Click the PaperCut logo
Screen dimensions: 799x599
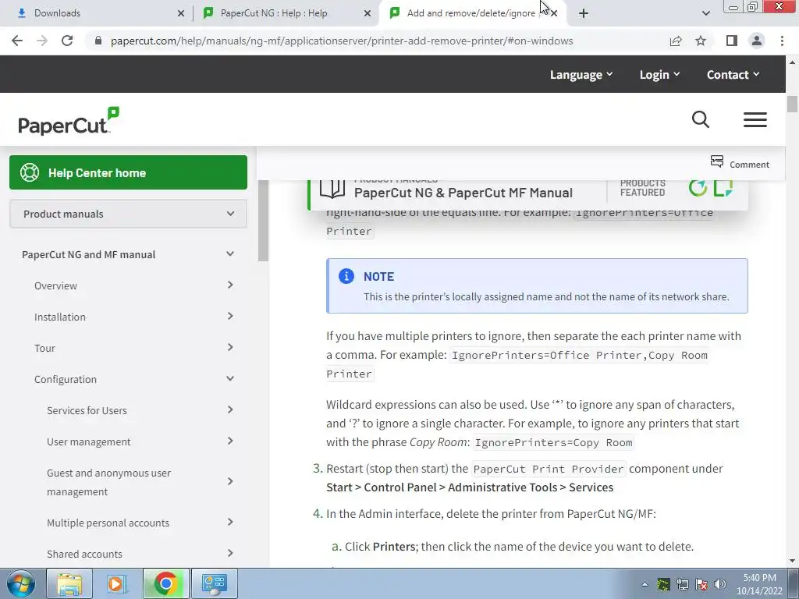click(69, 121)
